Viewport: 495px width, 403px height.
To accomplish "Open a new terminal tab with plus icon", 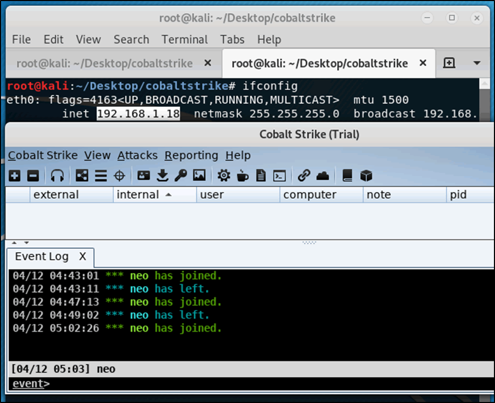I will pos(449,63).
